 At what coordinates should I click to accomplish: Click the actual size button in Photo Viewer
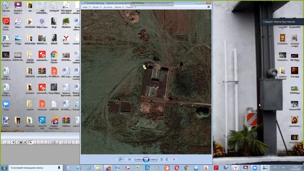130,160
